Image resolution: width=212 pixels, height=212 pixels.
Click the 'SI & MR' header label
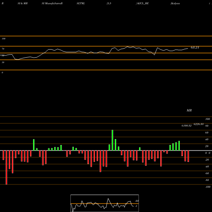point(22,3)
